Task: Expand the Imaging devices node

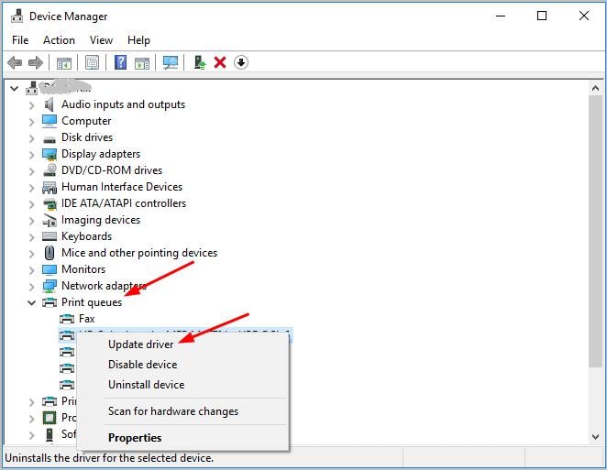Action: pos(32,221)
